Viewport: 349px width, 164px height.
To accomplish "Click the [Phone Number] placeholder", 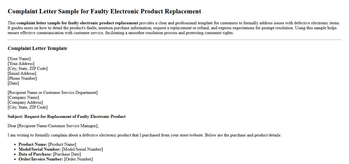I will 22,78.
